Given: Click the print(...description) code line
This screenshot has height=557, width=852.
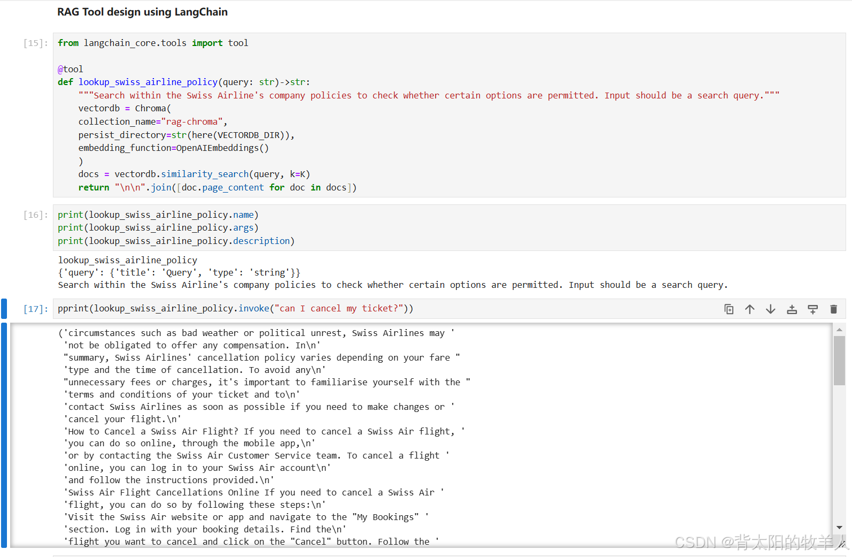Looking at the screenshot, I should tap(176, 241).
